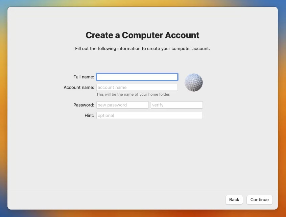
Task: Click the golf ball account picture
Action: 193,82
